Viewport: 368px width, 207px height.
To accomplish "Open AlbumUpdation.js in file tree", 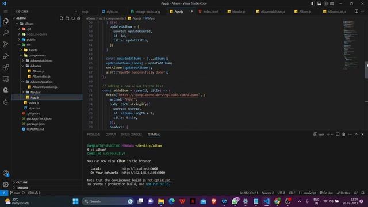I will pos(45,87).
